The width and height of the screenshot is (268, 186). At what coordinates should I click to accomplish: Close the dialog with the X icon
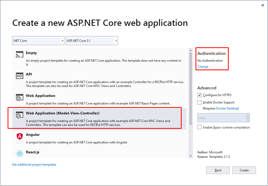tap(263, 5)
